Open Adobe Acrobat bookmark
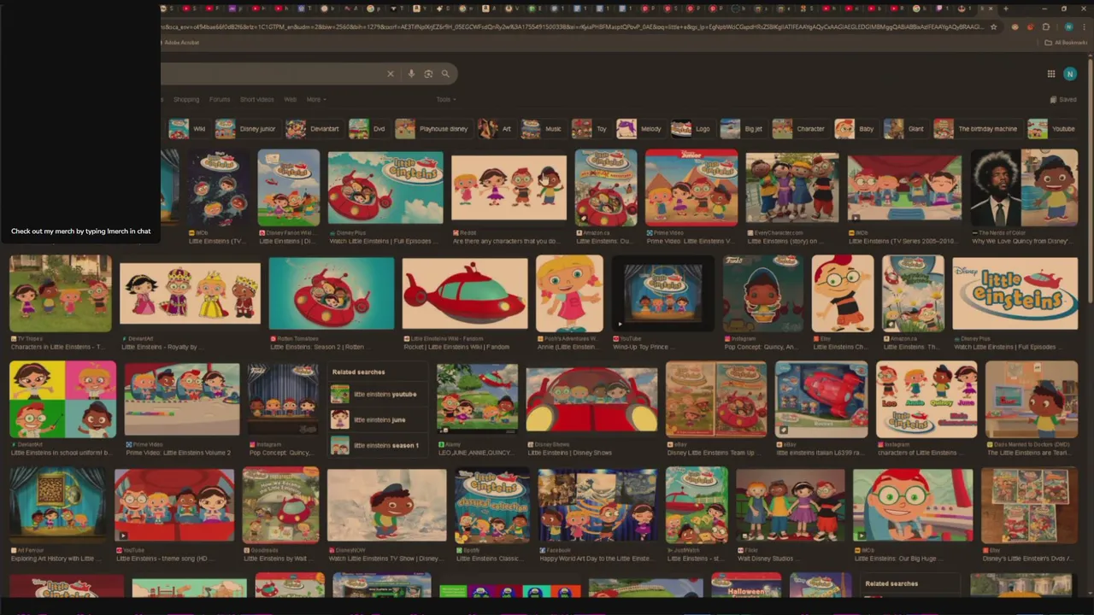The width and height of the screenshot is (1094, 615). click(x=181, y=42)
